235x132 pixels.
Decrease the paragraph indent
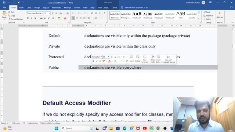(x=92, y=13)
